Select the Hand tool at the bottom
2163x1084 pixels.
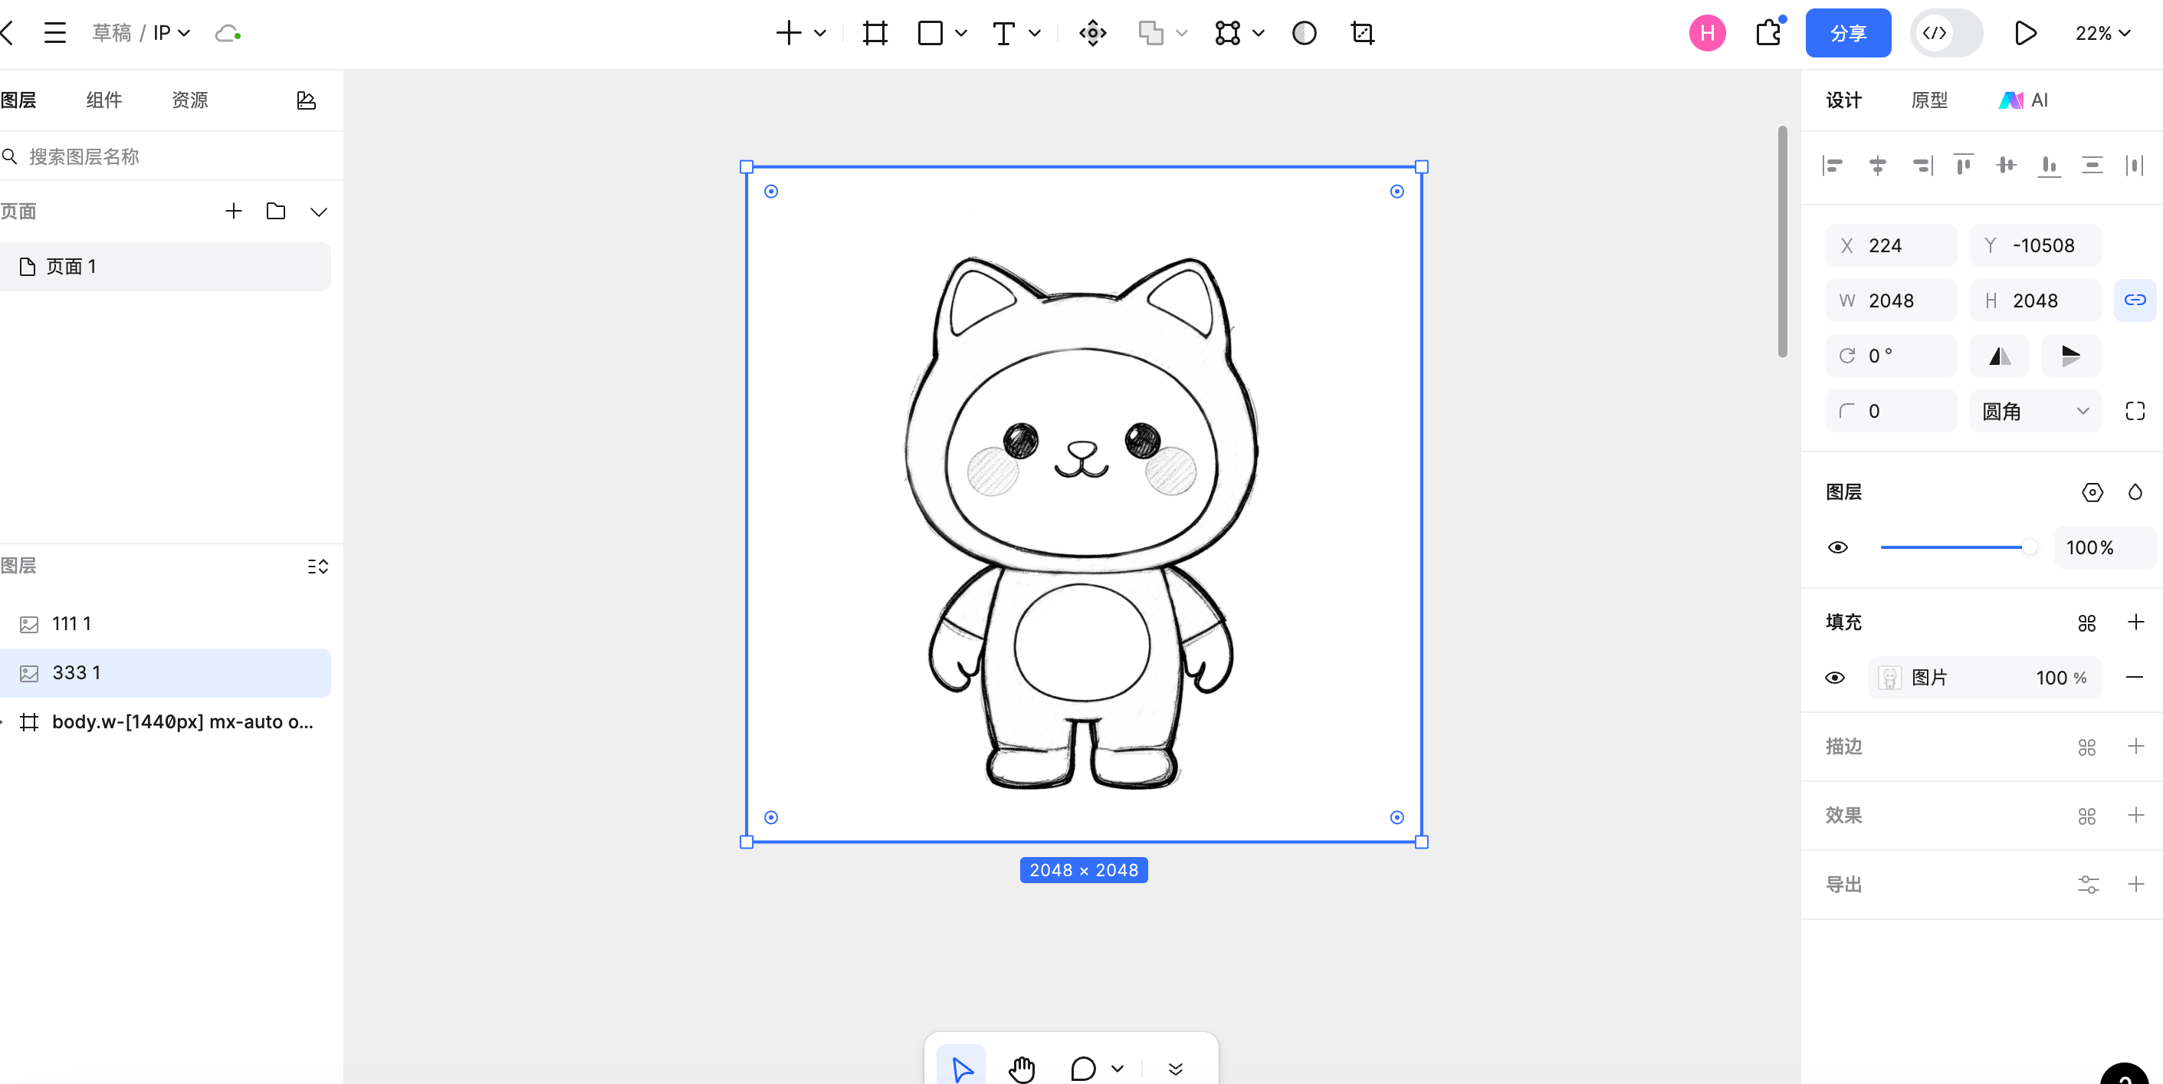(1021, 1068)
